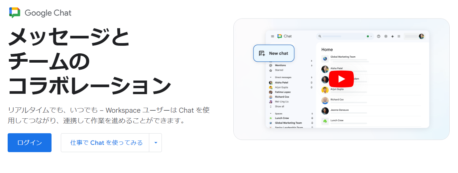Open the green status indicator dropdown
The height and width of the screenshot is (173, 458).
369,36
